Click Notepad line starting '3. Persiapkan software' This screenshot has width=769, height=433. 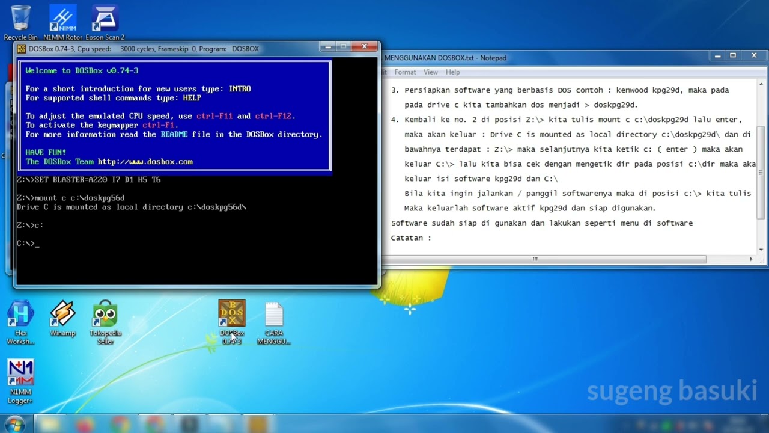point(560,90)
